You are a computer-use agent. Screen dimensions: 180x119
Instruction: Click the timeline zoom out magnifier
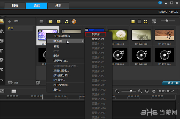click(117, 91)
